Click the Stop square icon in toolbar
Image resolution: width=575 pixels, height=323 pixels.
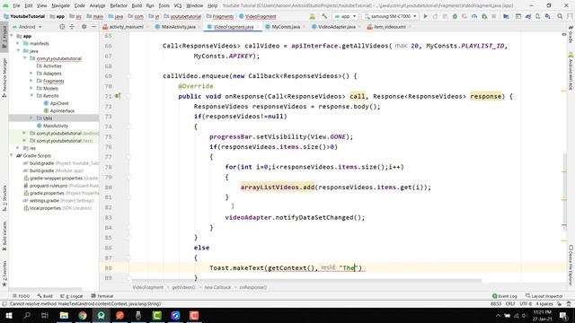(x=494, y=16)
